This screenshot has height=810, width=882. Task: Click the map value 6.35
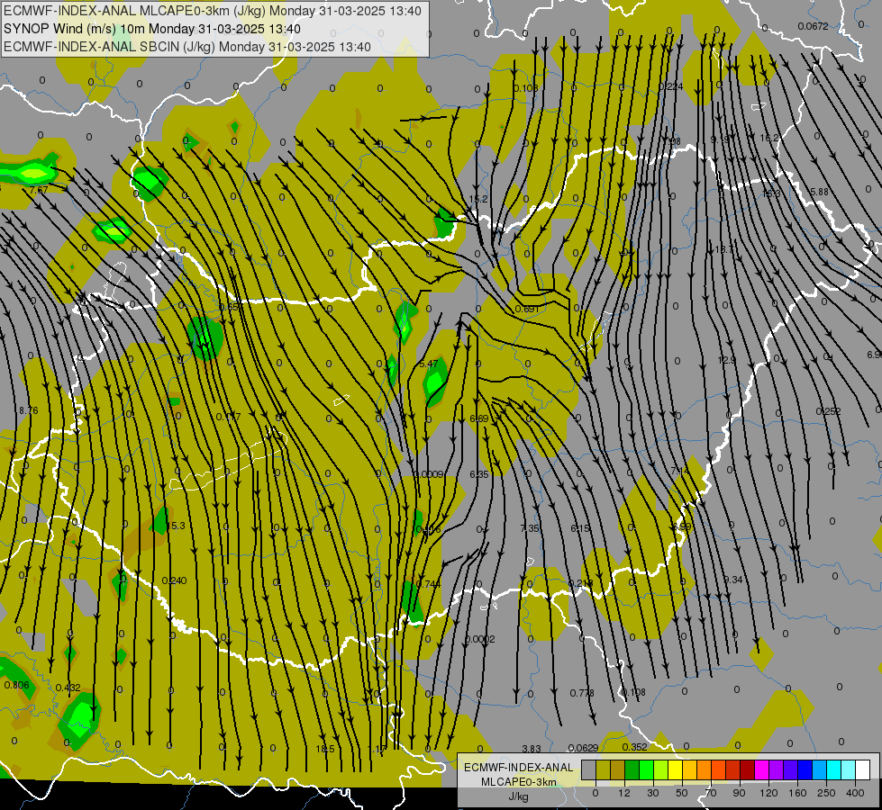(x=478, y=474)
